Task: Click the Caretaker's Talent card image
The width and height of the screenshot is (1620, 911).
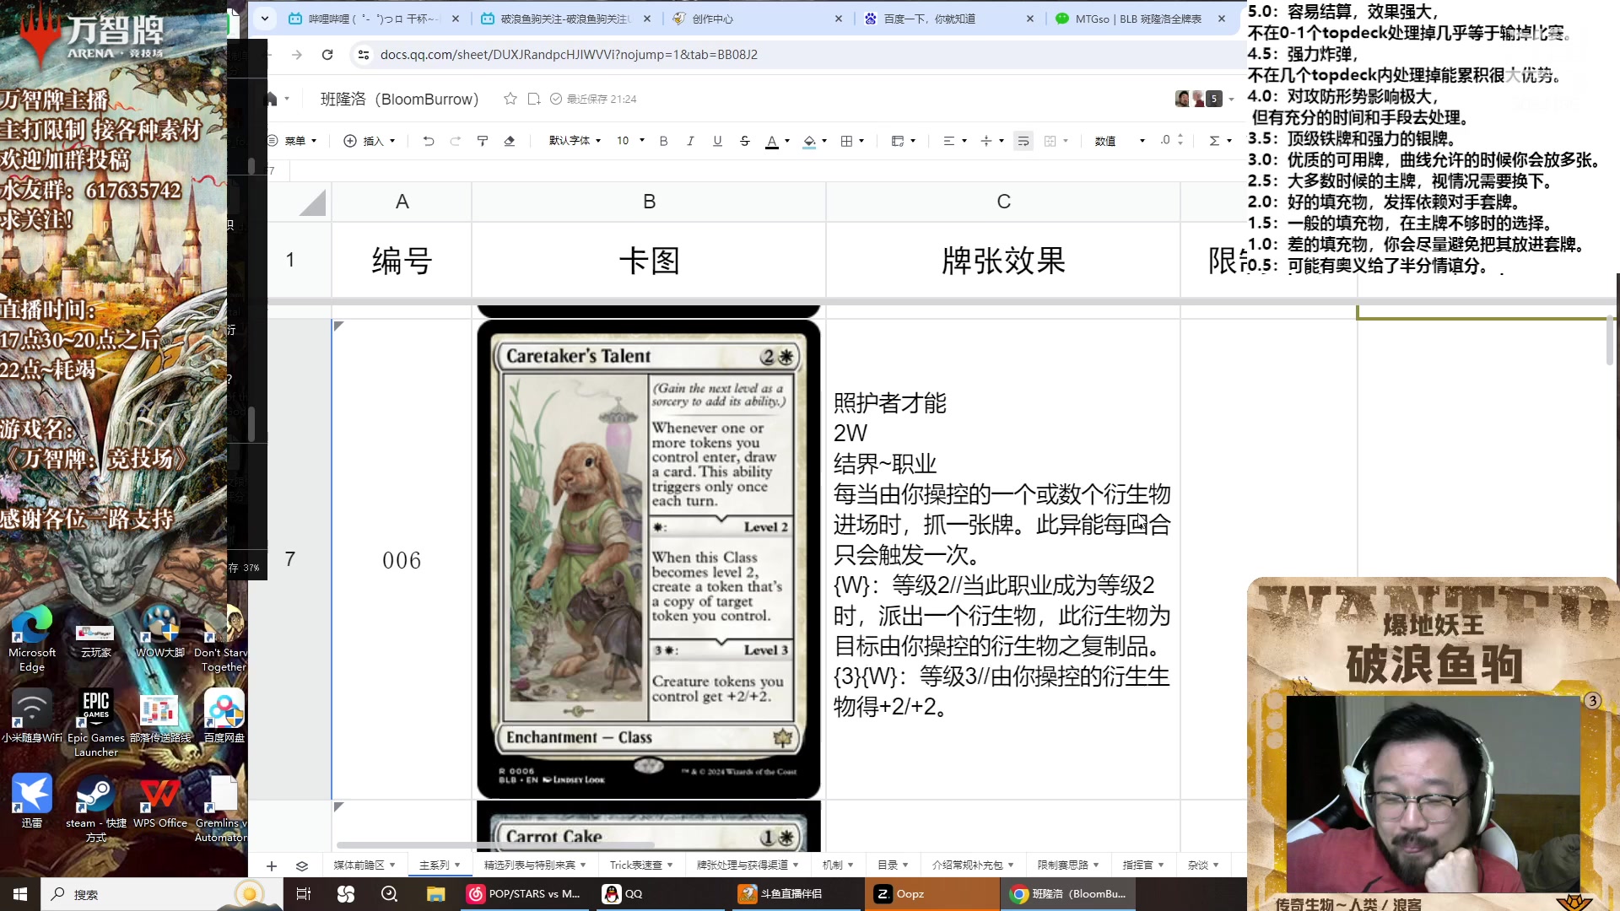Action: (x=649, y=559)
